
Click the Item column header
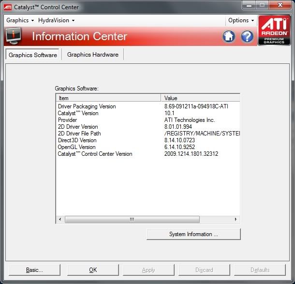click(x=108, y=98)
